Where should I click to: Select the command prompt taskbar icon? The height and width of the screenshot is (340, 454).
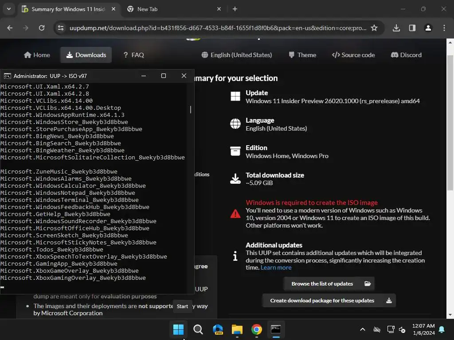tap(276, 329)
